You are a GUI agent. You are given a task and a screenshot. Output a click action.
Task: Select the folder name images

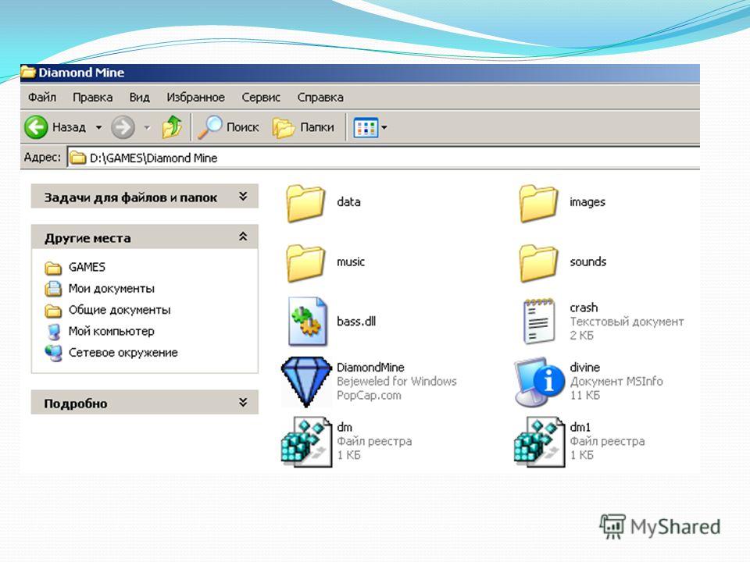click(x=587, y=202)
